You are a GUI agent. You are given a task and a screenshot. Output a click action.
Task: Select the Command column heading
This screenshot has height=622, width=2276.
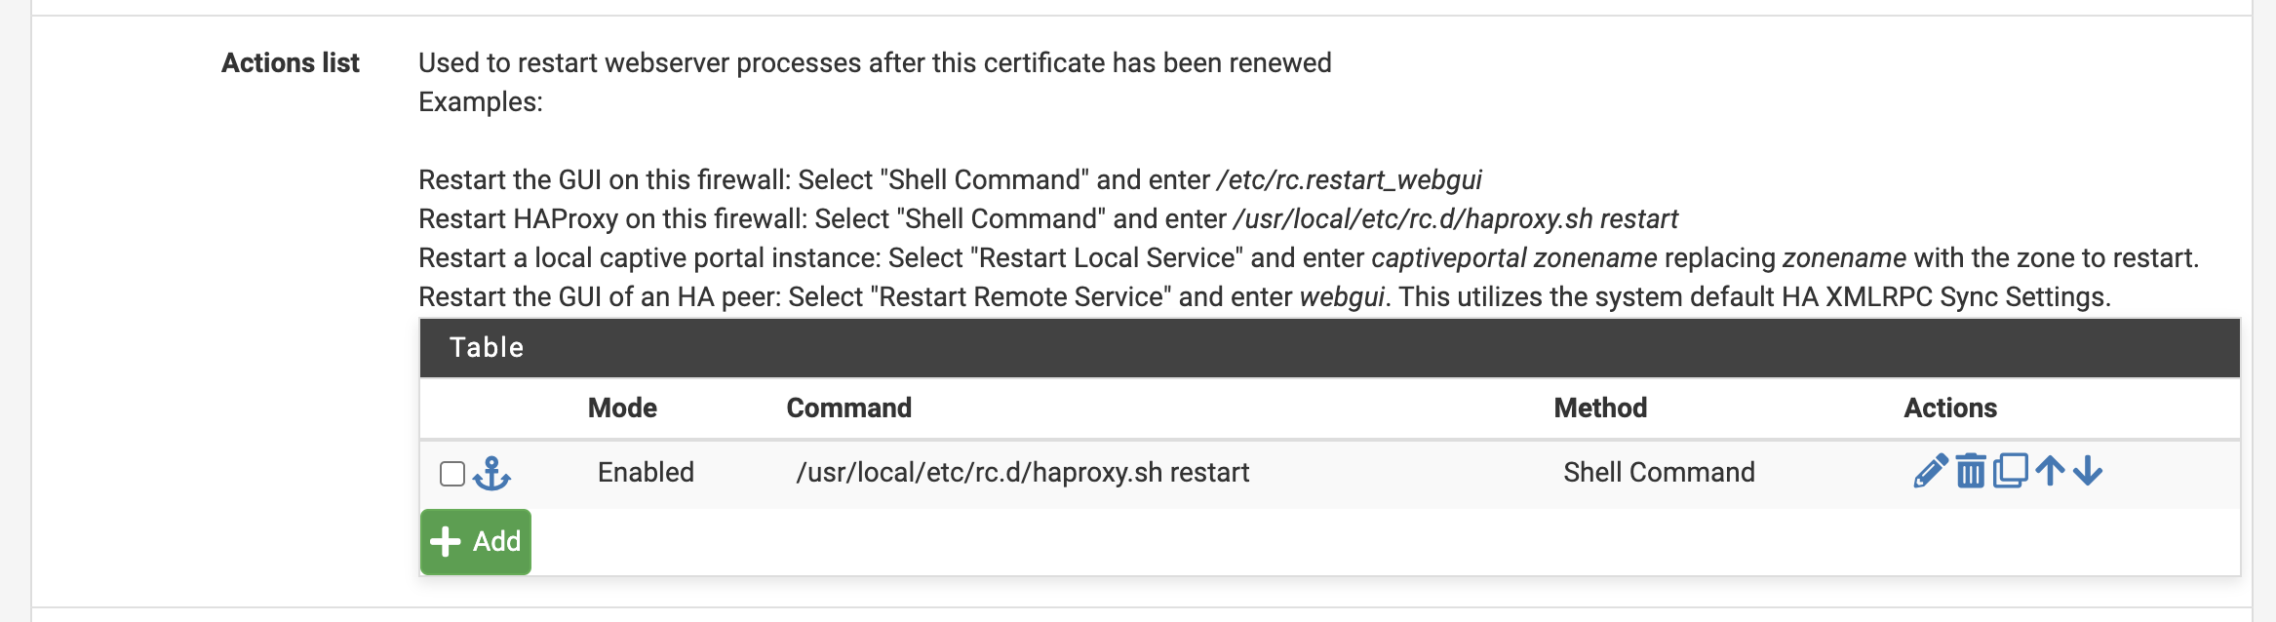849,408
